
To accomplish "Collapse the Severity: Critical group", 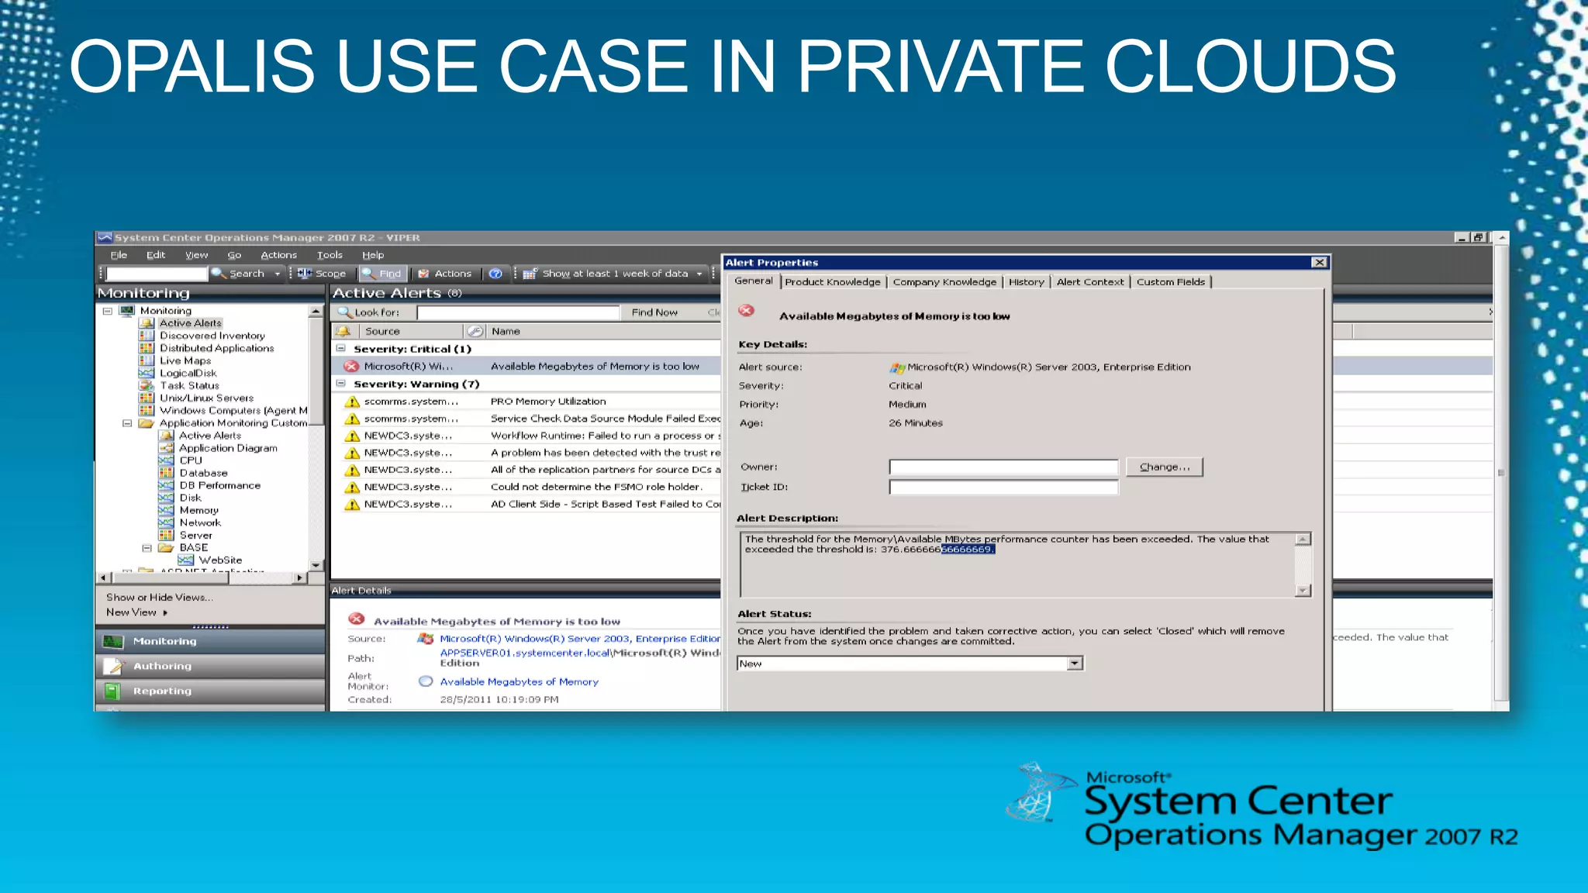I will pyautogui.click(x=340, y=349).
